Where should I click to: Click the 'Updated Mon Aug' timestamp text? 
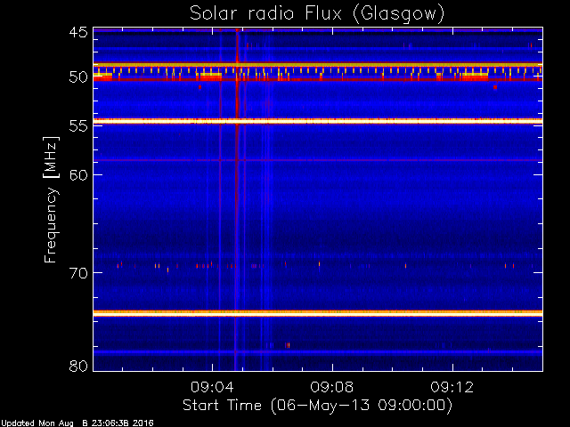(77, 423)
